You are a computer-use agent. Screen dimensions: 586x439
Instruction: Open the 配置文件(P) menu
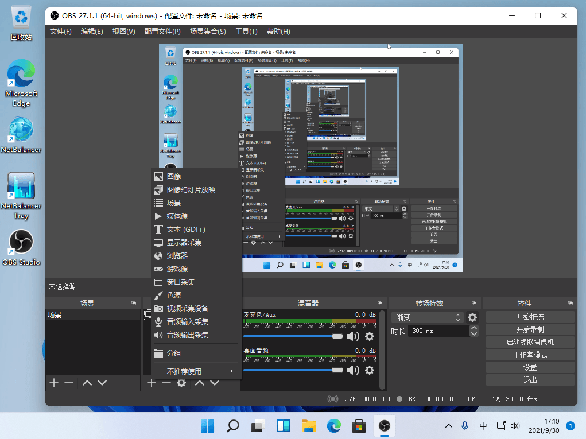[162, 32]
